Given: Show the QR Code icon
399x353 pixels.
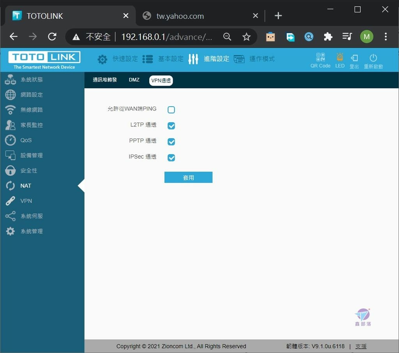Looking at the screenshot, I should coord(320,57).
